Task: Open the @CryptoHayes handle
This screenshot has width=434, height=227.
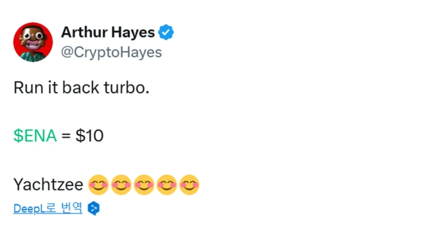Action: coord(111,52)
